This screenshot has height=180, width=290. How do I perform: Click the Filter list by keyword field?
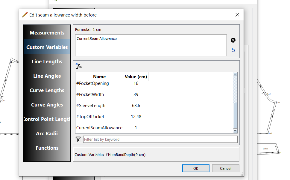coord(160,139)
